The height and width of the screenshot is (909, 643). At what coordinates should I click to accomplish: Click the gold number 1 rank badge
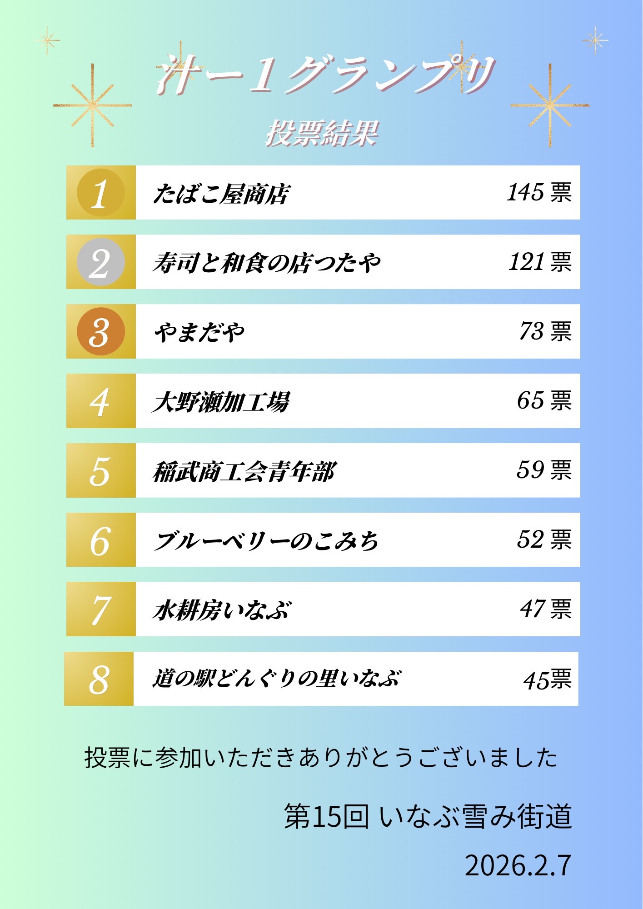click(101, 193)
